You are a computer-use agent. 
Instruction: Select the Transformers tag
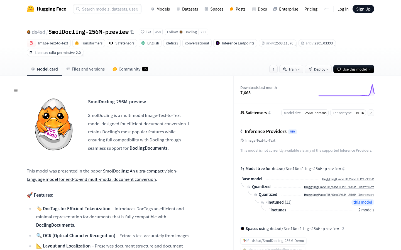(89, 43)
